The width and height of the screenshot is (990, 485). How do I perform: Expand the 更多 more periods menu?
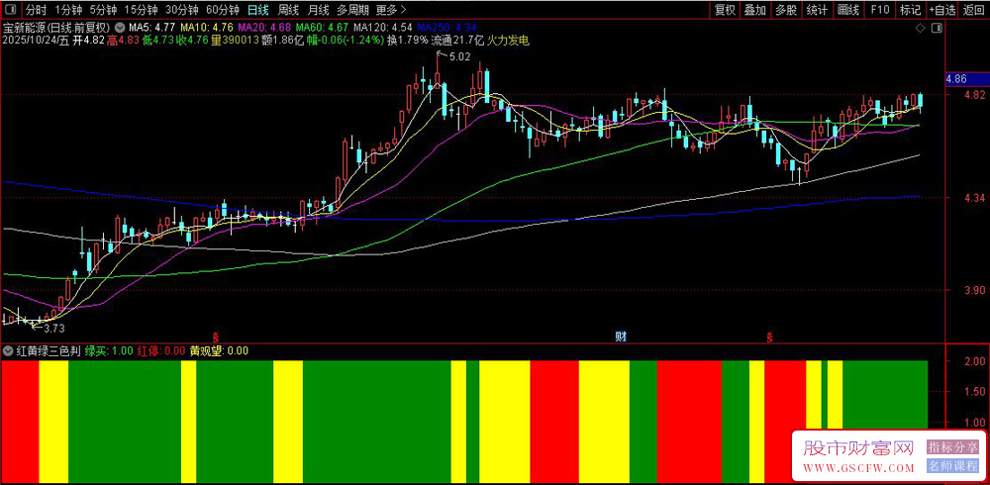(x=391, y=10)
